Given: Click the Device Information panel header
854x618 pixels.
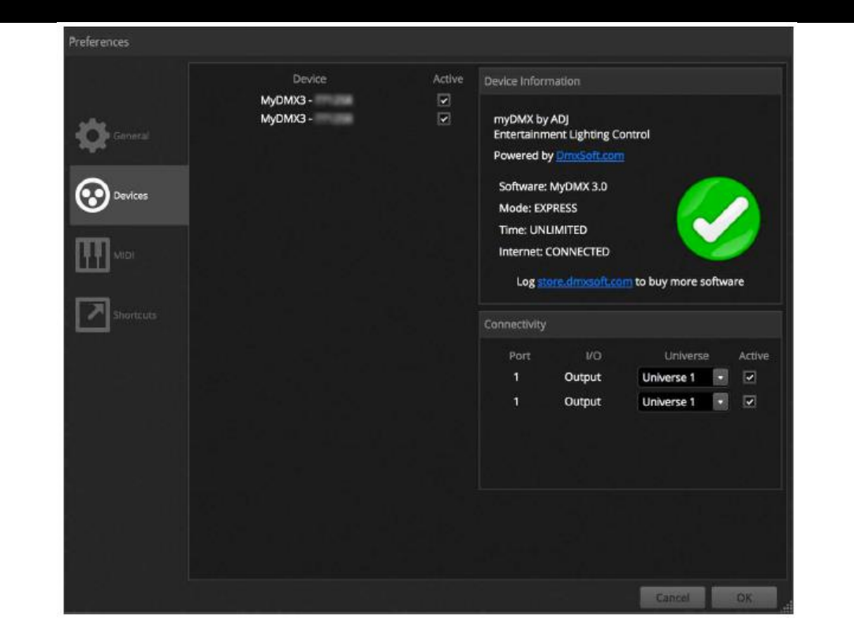Looking at the screenshot, I should point(630,81).
